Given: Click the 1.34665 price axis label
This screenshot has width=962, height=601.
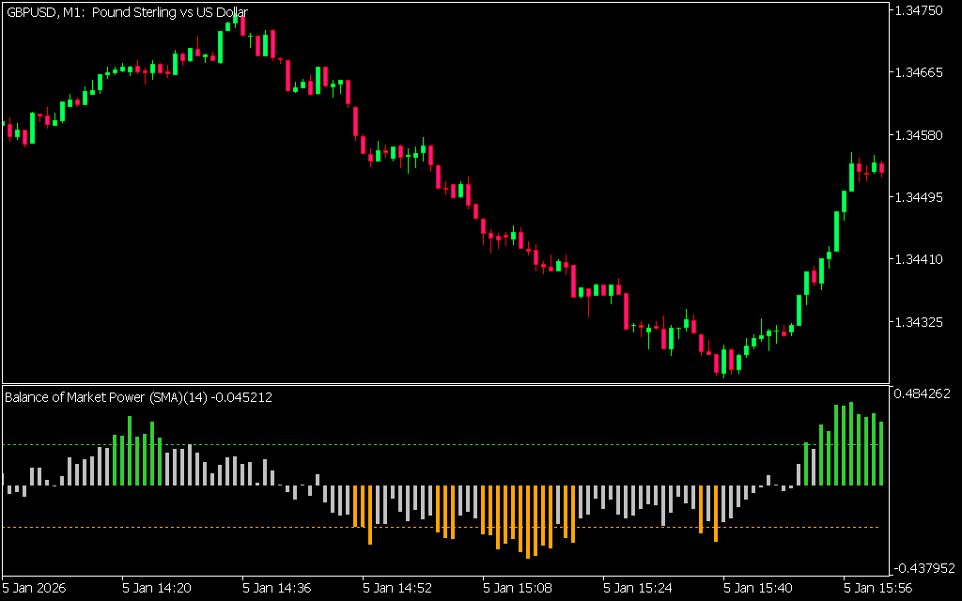Looking at the screenshot, I should click(x=921, y=72).
